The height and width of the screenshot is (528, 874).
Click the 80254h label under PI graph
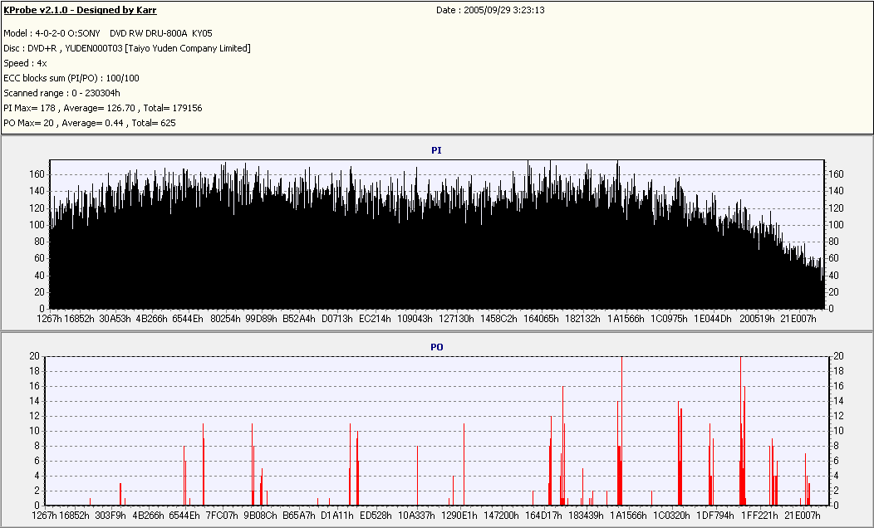coord(225,319)
